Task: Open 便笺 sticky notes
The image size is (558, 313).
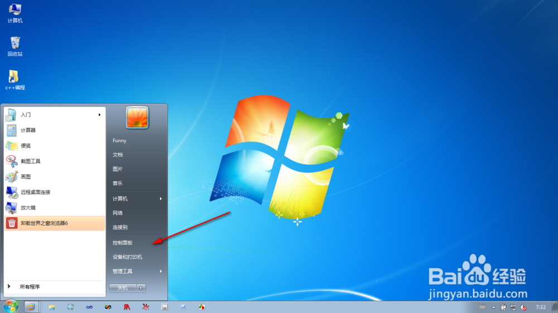Action: [55, 146]
